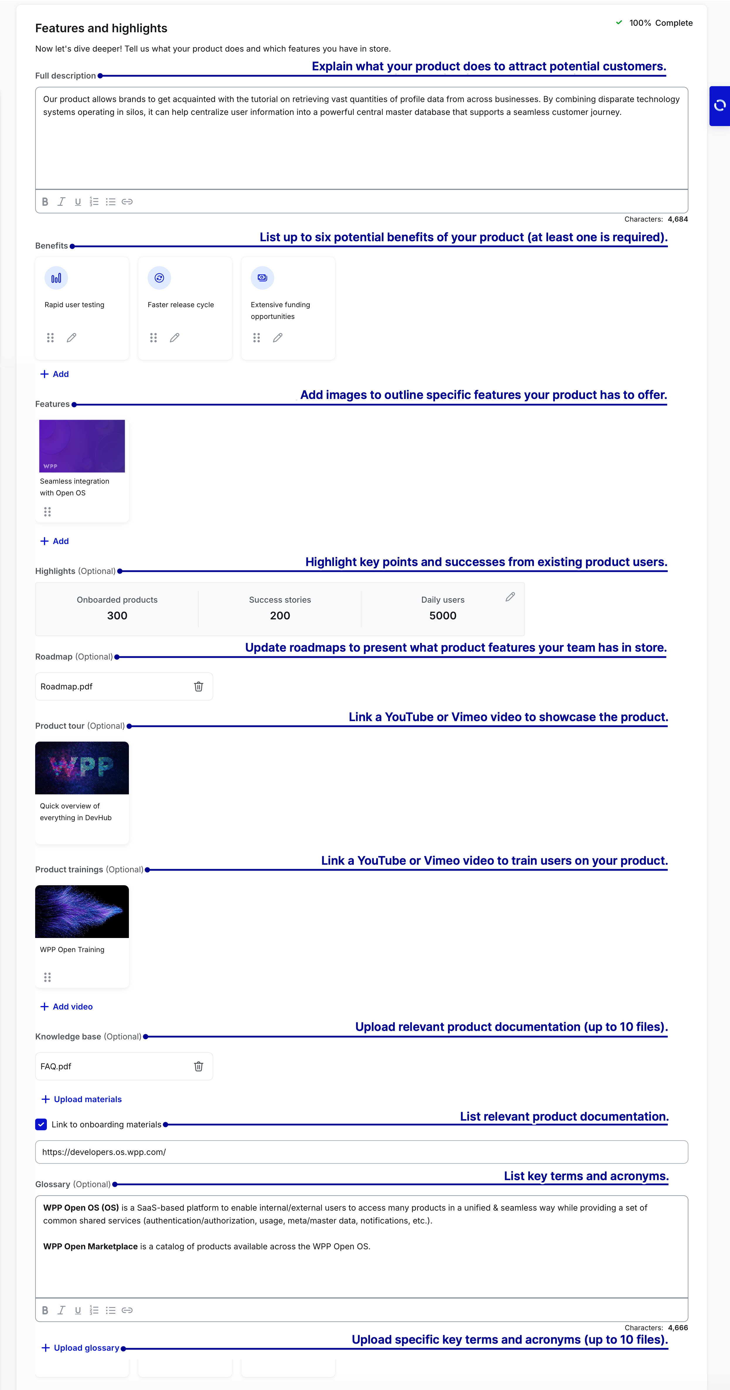This screenshot has height=1390, width=730.
Task: Open the Product tour DevHub video thumbnail
Action: pyautogui.click(x=82, y=768)
